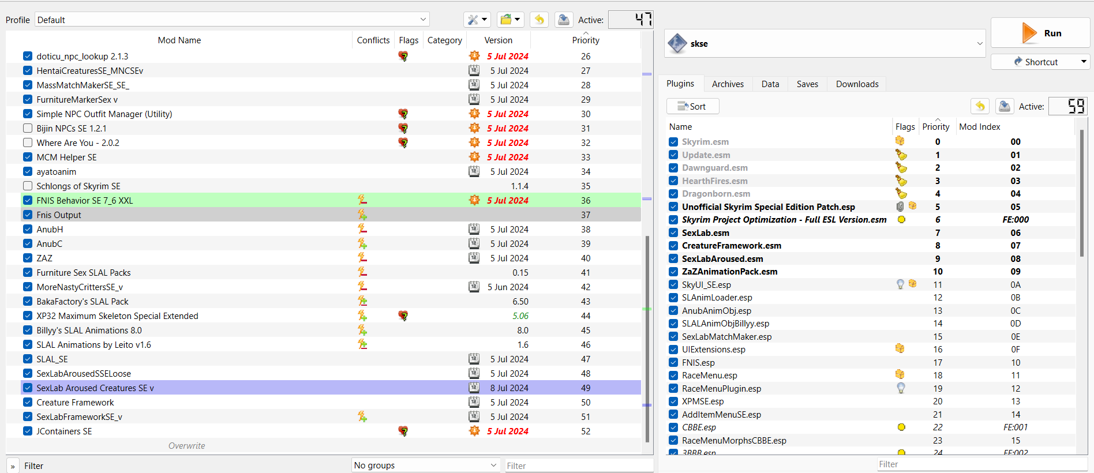Click the lightbulb flag icon on RaceMenuPlugin.esp
Viewport: 1094px width, 473px height.
(901, 388)
